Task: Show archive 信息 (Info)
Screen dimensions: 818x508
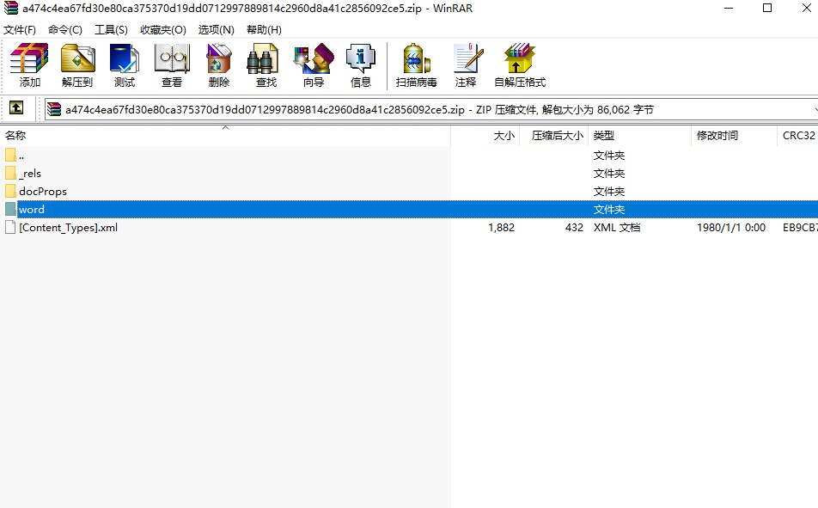Action: coord(361,65)
